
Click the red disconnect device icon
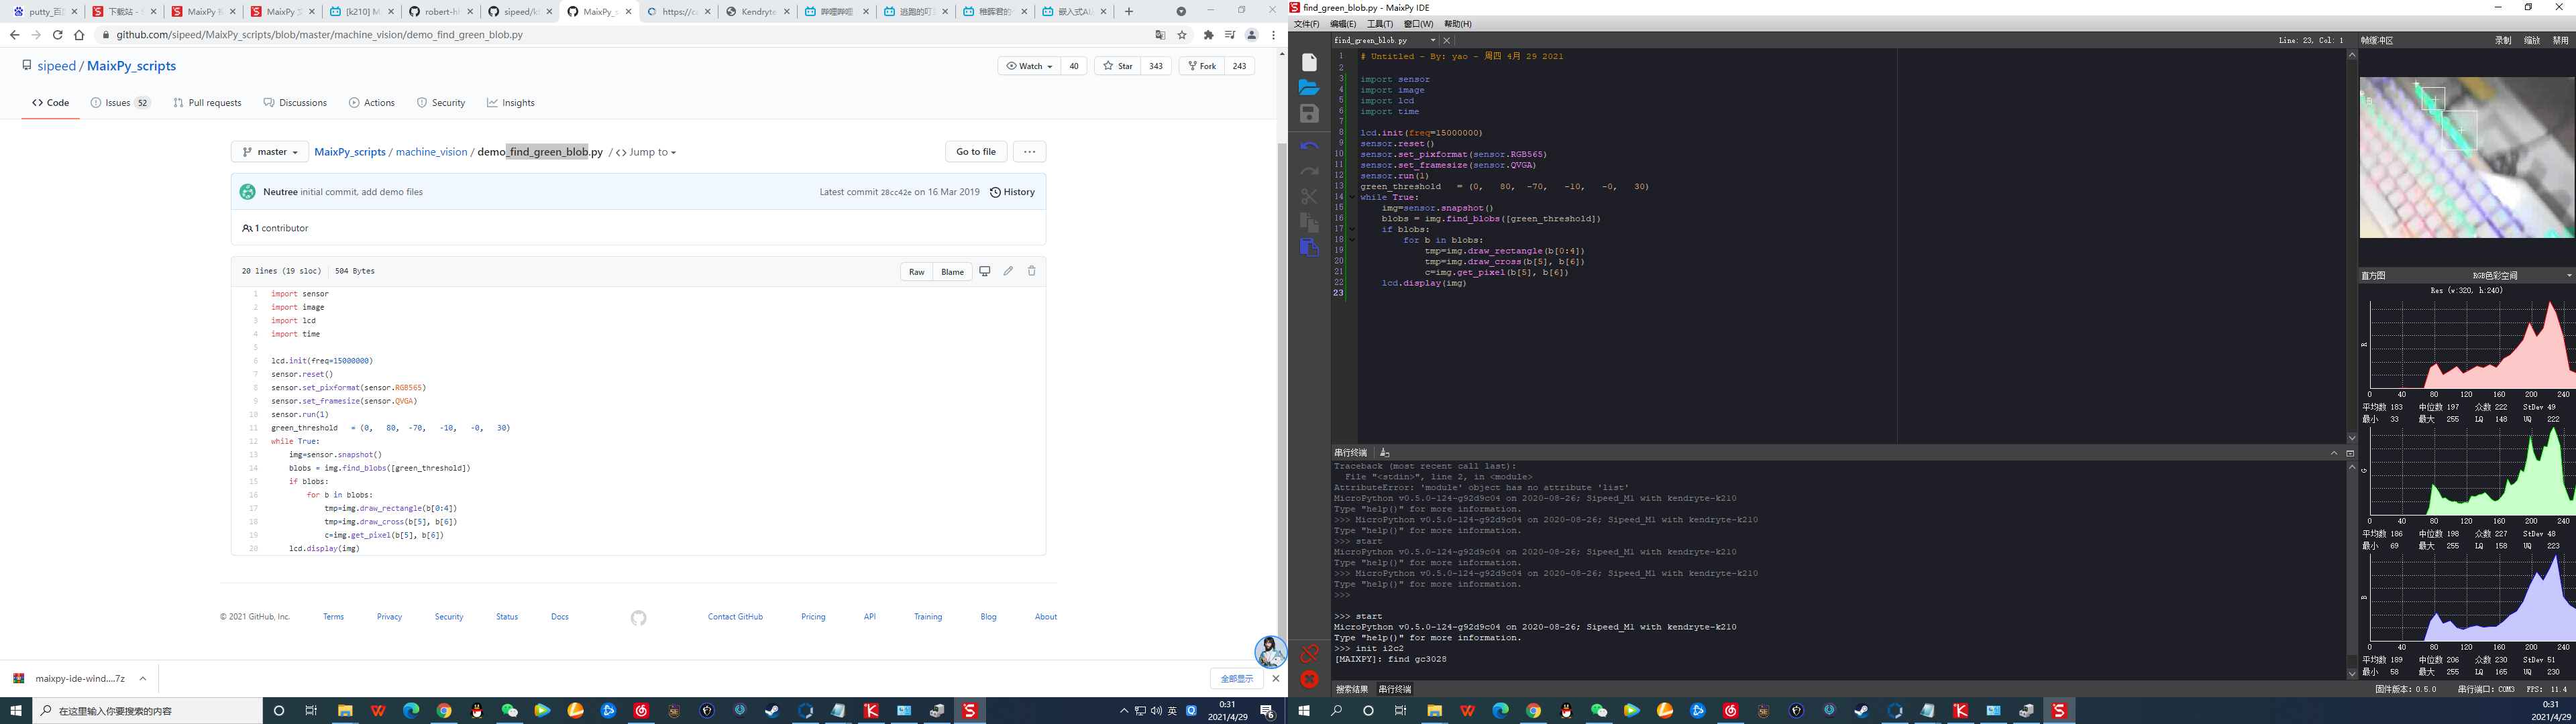click(1309, 653)
